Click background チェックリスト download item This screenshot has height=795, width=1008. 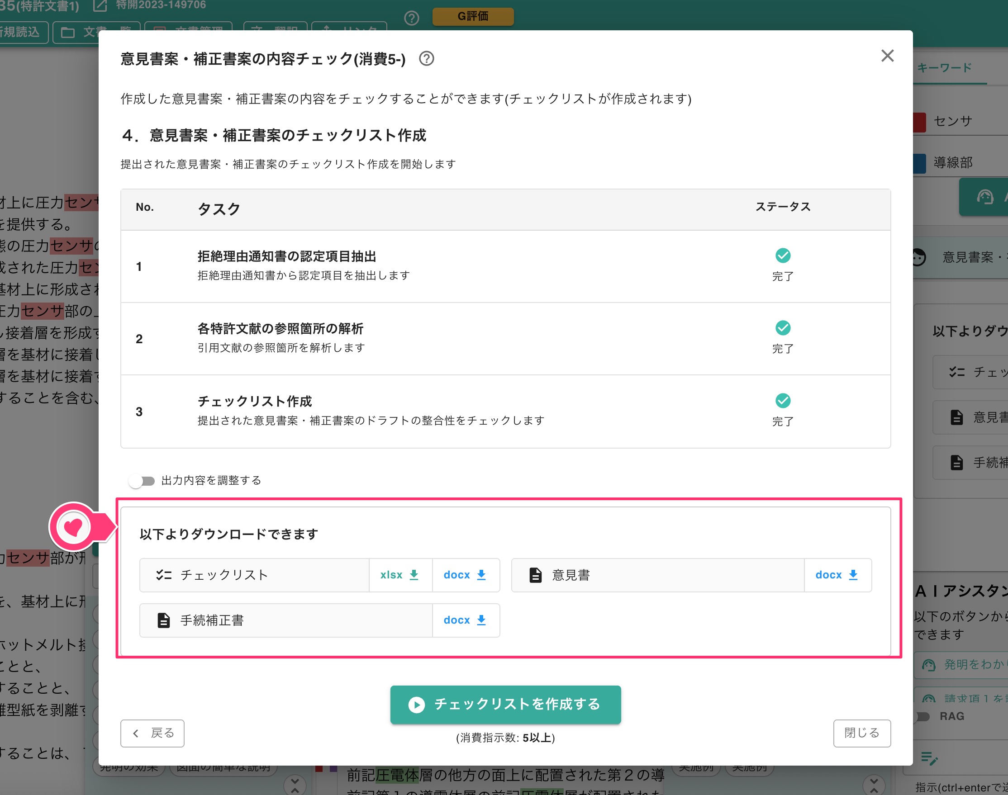(970, 372)
